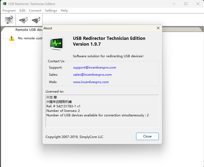The height and width of the screenshot is (167, 204).
Task: Click the Close button in About dialog
Action: click(147, 136)
